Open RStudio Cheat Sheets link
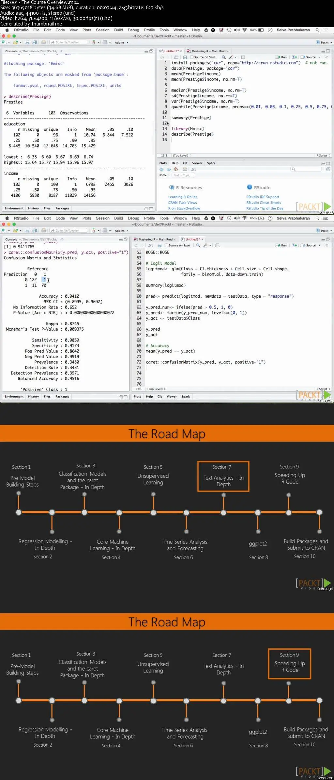The image size is (334, 780). point(264,203)
